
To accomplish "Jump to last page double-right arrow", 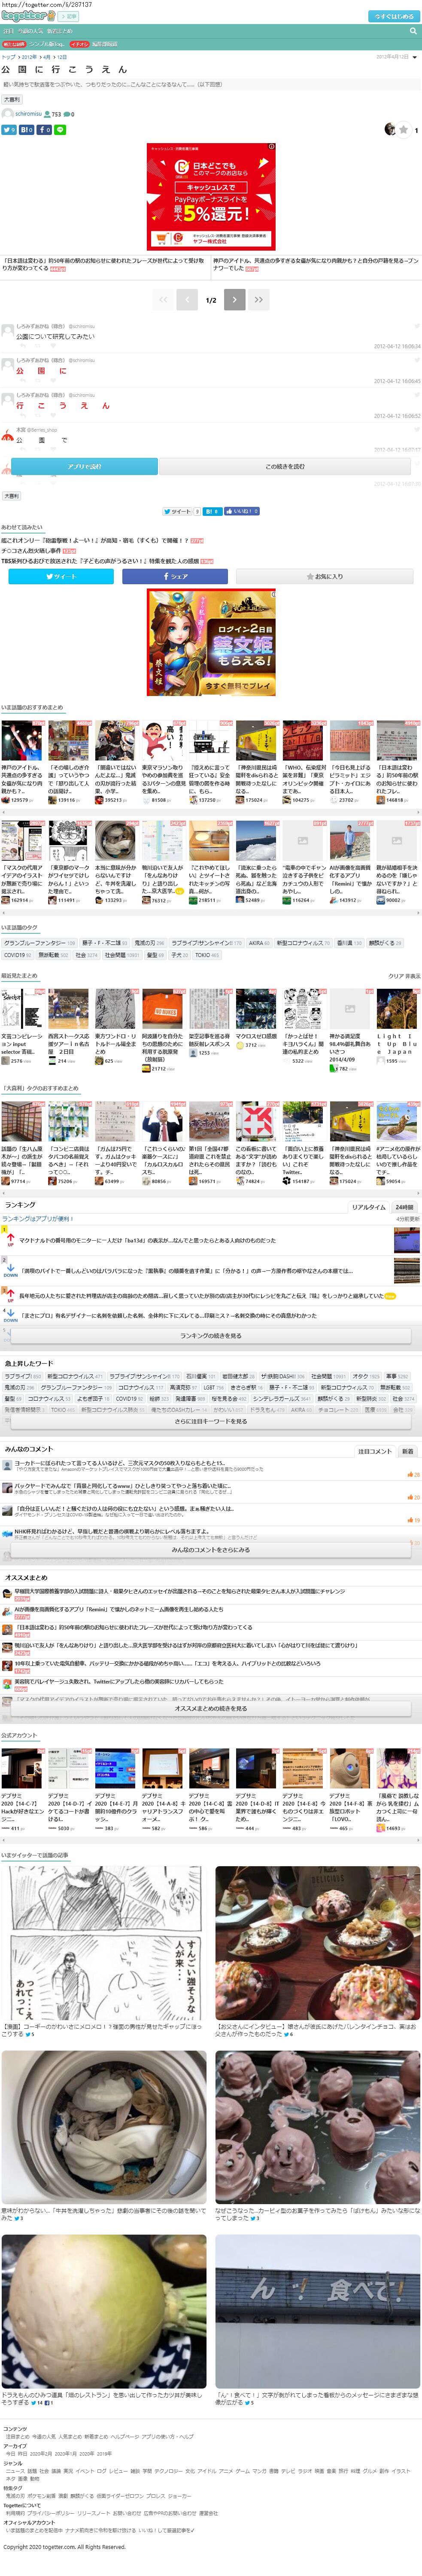I will click(258, 299).
